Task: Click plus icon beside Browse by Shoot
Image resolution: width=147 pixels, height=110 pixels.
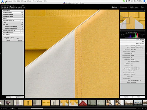Action: point(23,21)
